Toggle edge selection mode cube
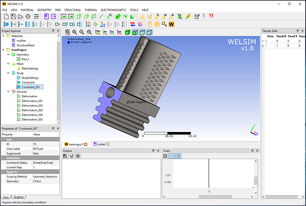 point(142,32)
